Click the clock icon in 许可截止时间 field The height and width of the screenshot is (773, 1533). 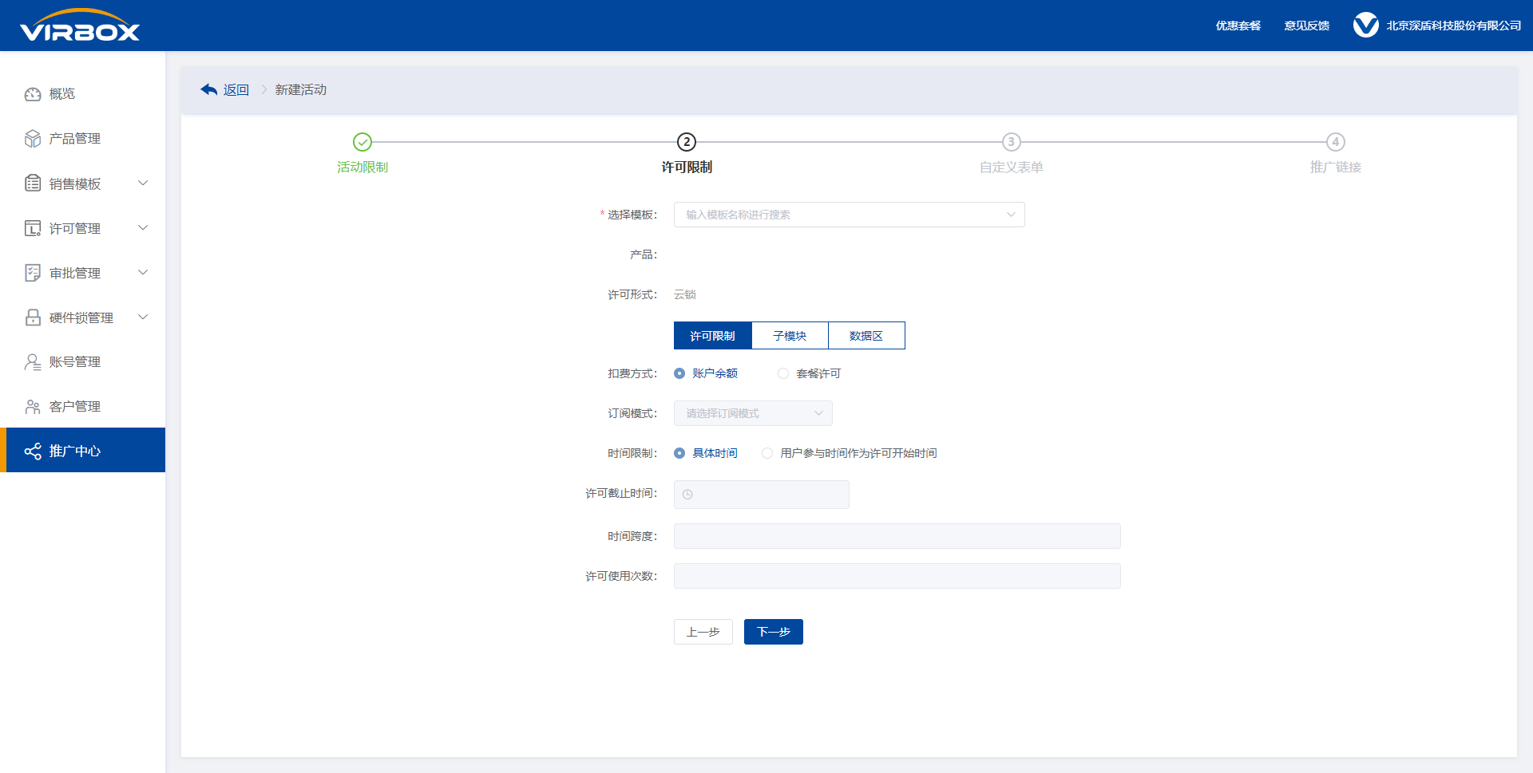pos(687,495)
